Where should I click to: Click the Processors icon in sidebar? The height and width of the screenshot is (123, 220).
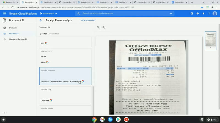(x=4, y=34)
